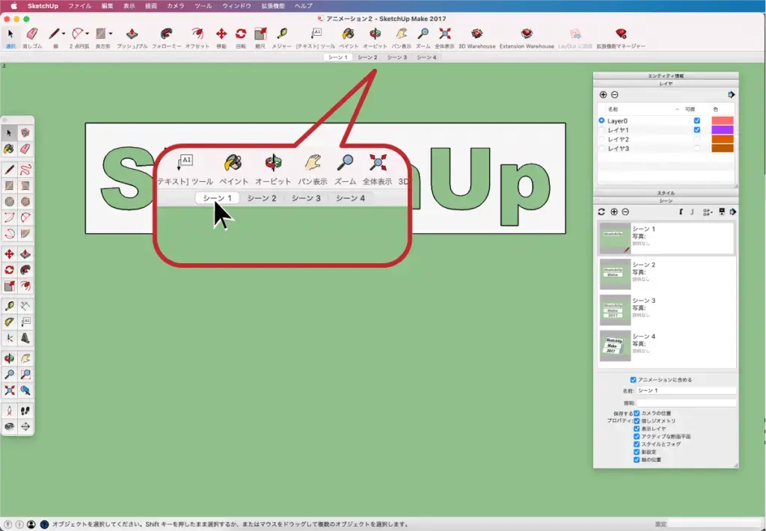This screenshot has width=766, height=531.
Task: Uncheck the アニメーションに含める checkbox
Action: 634,380
